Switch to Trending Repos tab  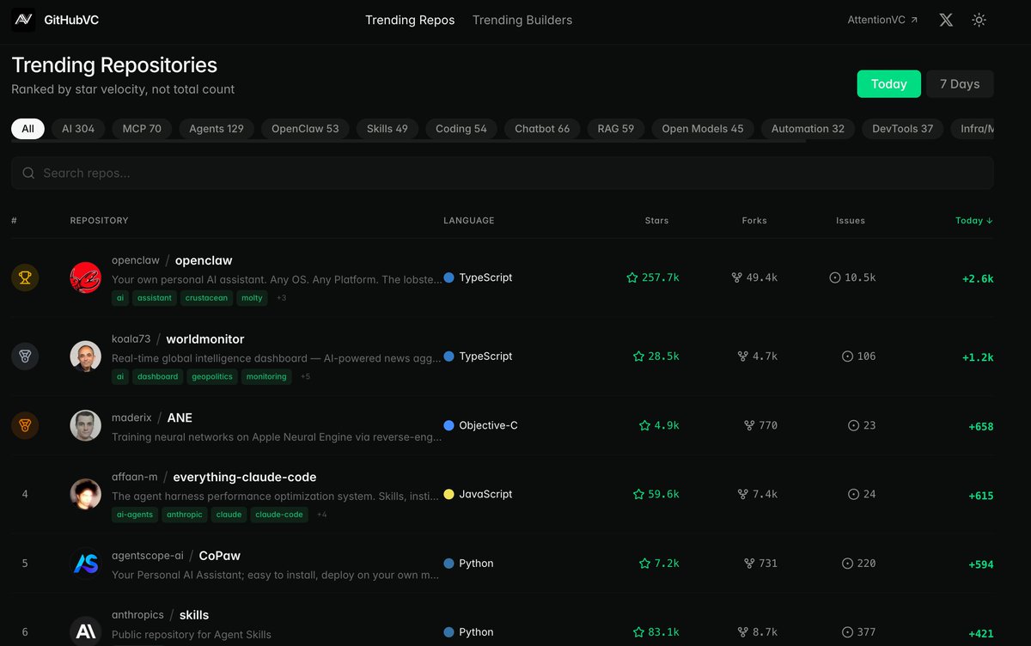(410, 20)
